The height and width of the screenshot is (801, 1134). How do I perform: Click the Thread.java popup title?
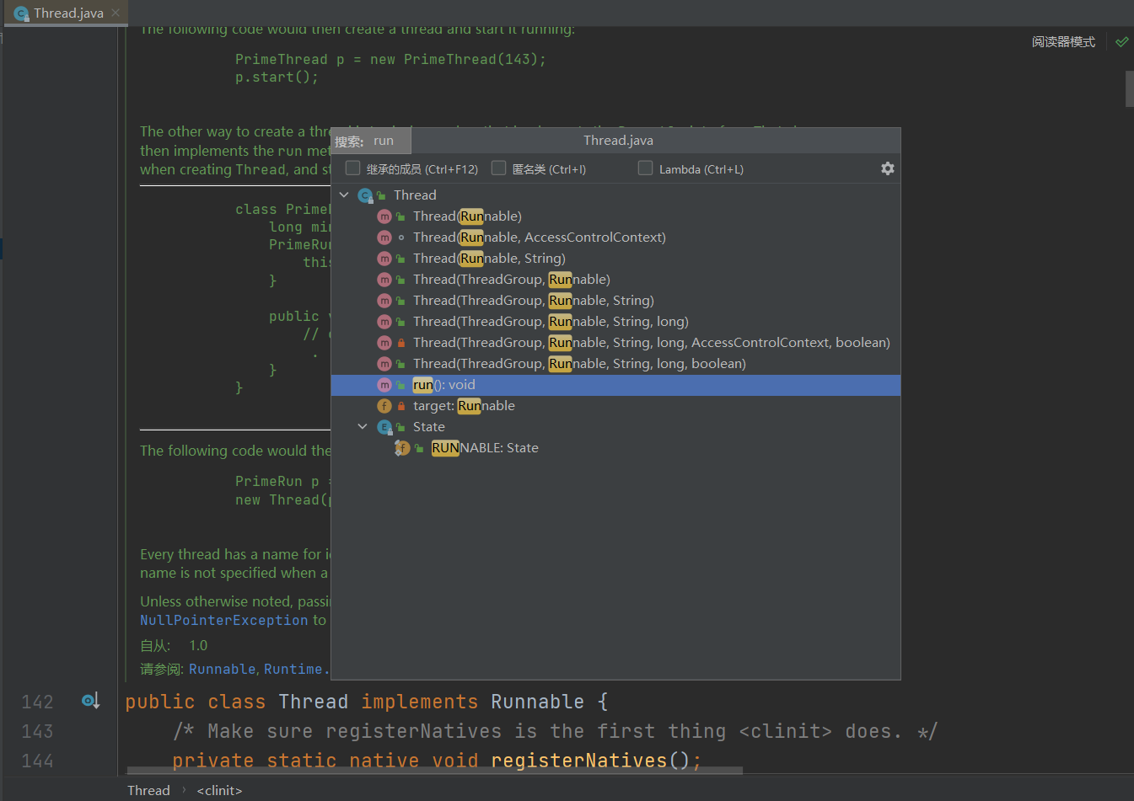click(x=618, y=140)
